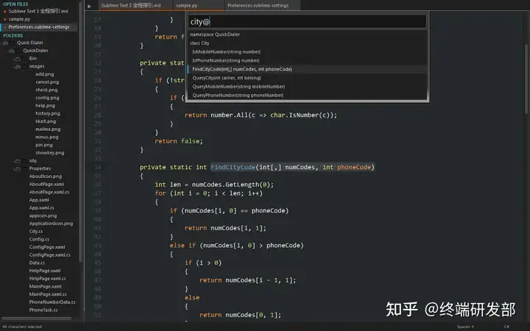The height and width of the screenshot is (331, 530).
Task: Click the tab scroll arrow left of the tabs
Action: coord(89,6)
